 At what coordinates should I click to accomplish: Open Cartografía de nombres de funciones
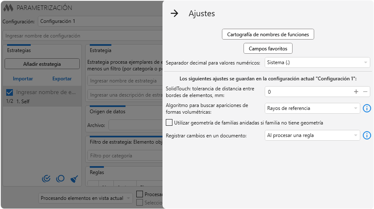268,35
